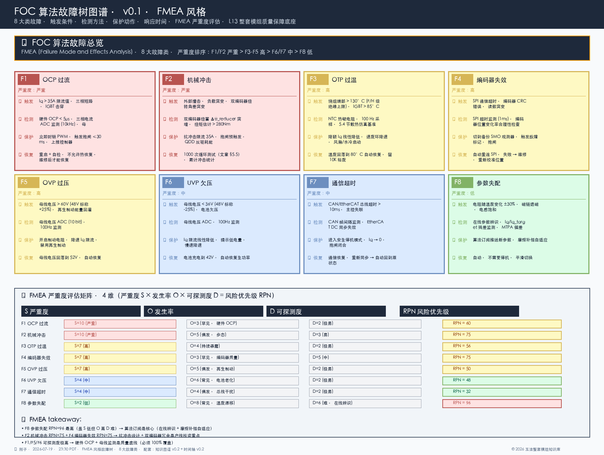Click the S=7 cell in F4 编码器失效 row

pos(120,358)
